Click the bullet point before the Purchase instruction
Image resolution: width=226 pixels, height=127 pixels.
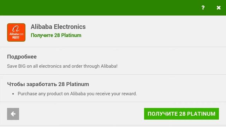[13, 94]
